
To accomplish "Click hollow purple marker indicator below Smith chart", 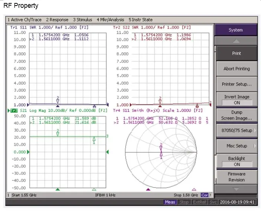I will click(194, 189).
